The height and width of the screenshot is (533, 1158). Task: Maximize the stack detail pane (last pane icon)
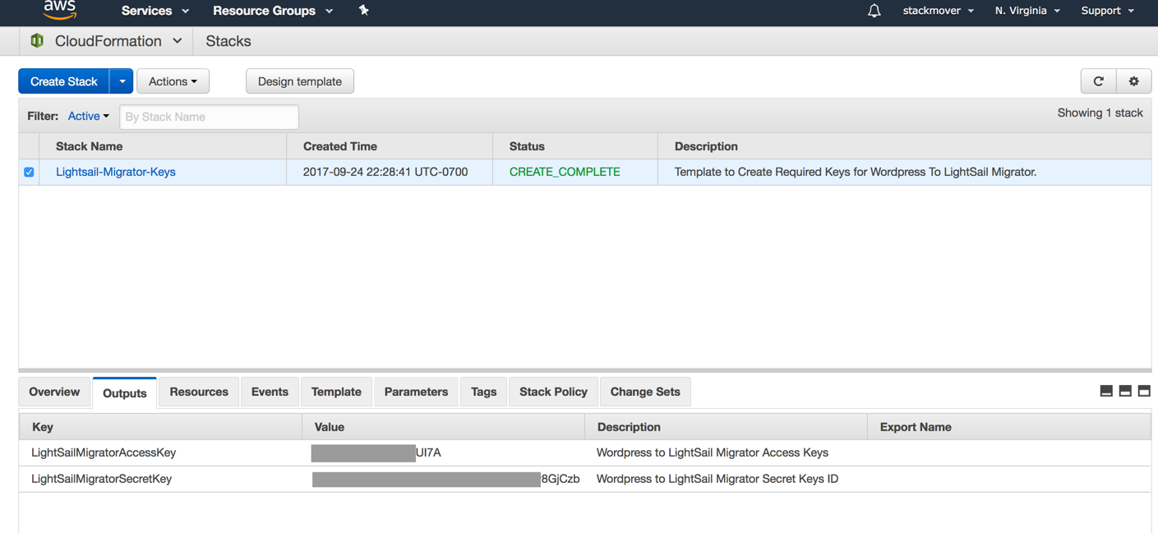point(1144,392)
